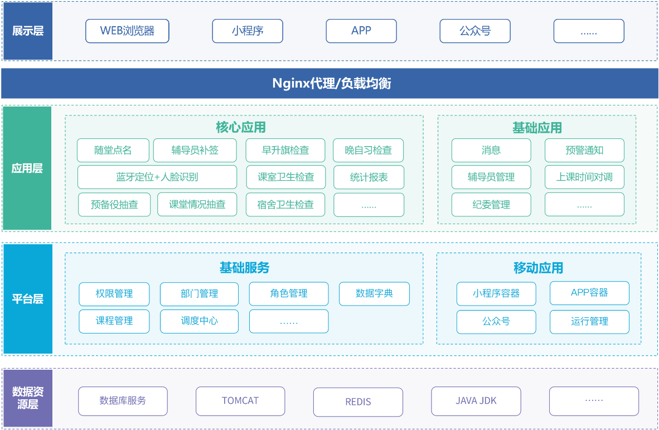Click the 权限管理 service box

tap(114, 294)
